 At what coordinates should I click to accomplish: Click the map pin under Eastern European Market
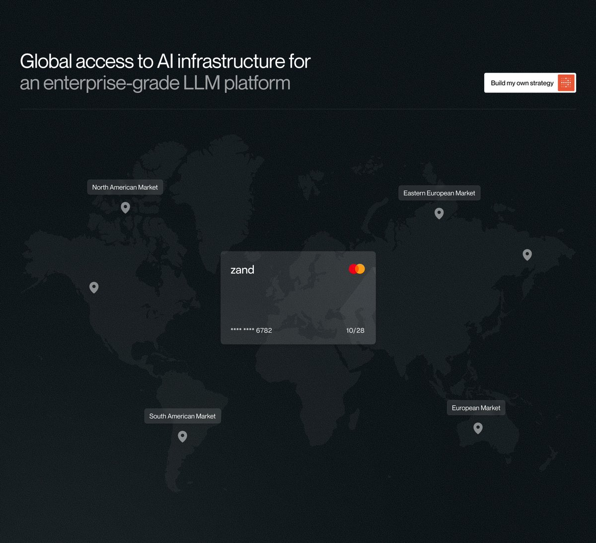point(439,213)
